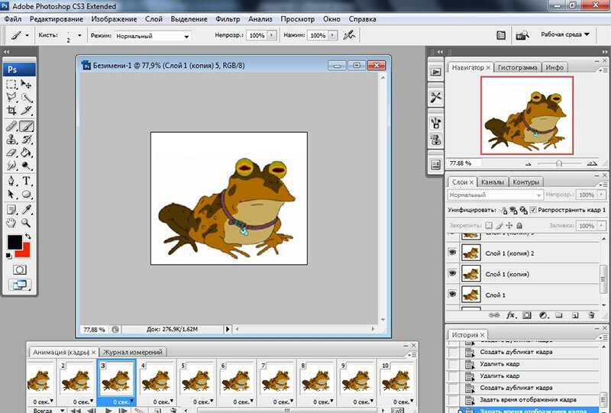Select the Healing Brush tool
The height and width of the screenshot is (413, 611).
[11, 126]
